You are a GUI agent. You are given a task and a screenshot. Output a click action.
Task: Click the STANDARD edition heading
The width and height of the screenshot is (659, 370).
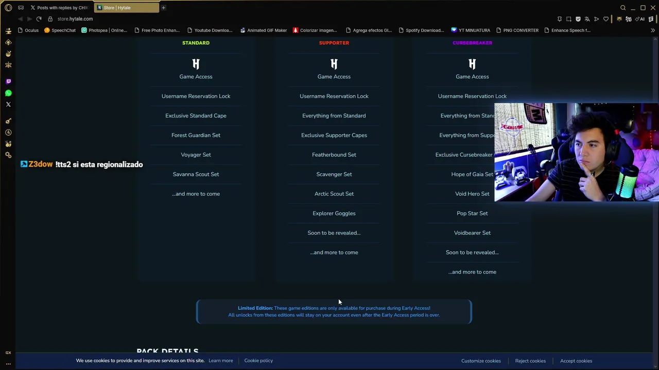point(196,43)
